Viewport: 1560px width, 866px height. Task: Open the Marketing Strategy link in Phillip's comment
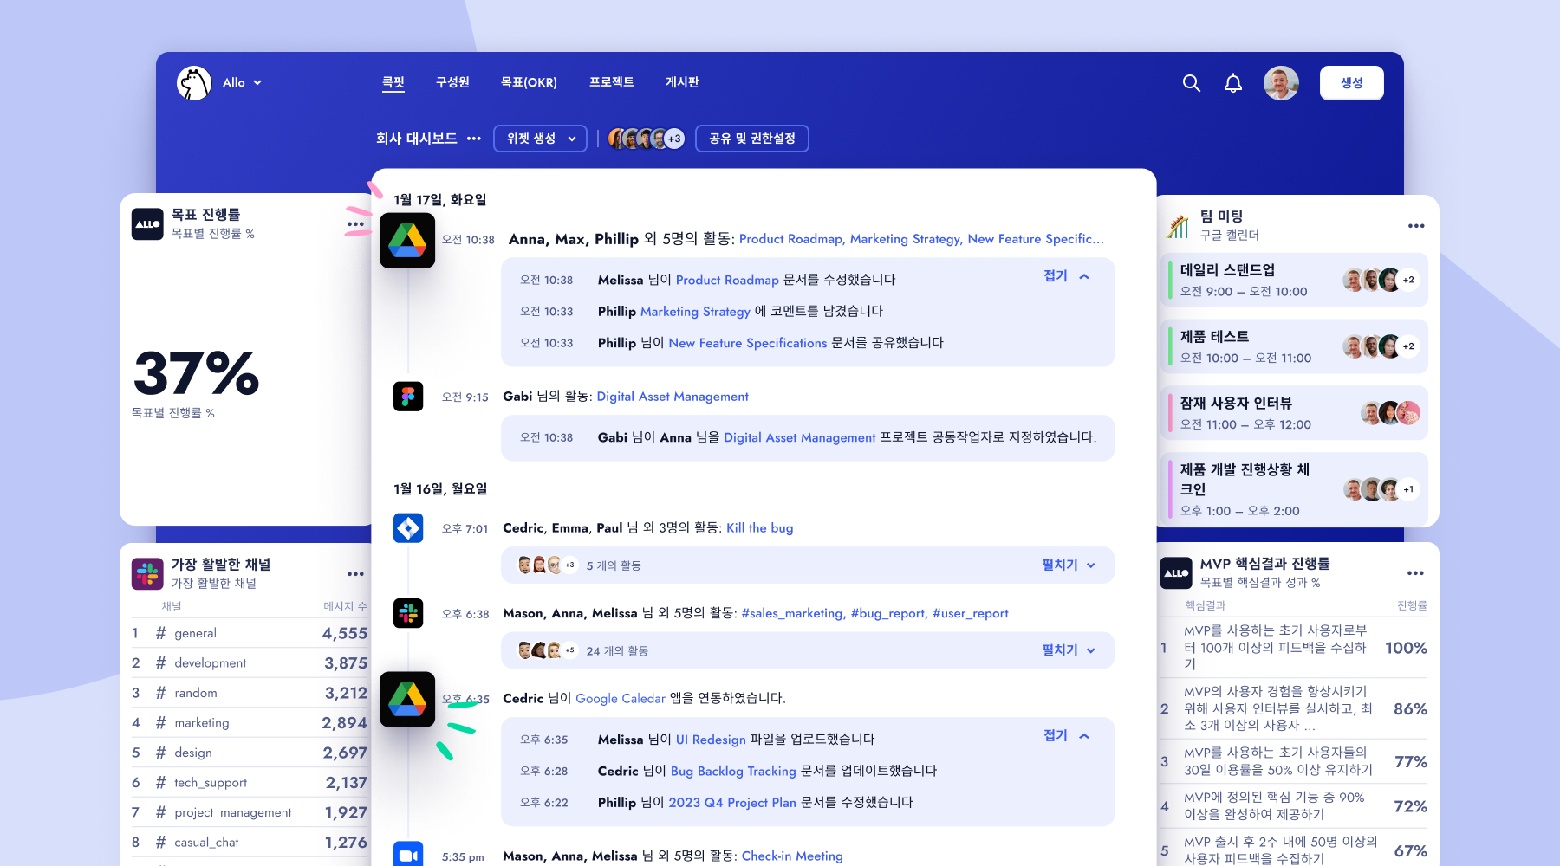click(x=695, y=312)
